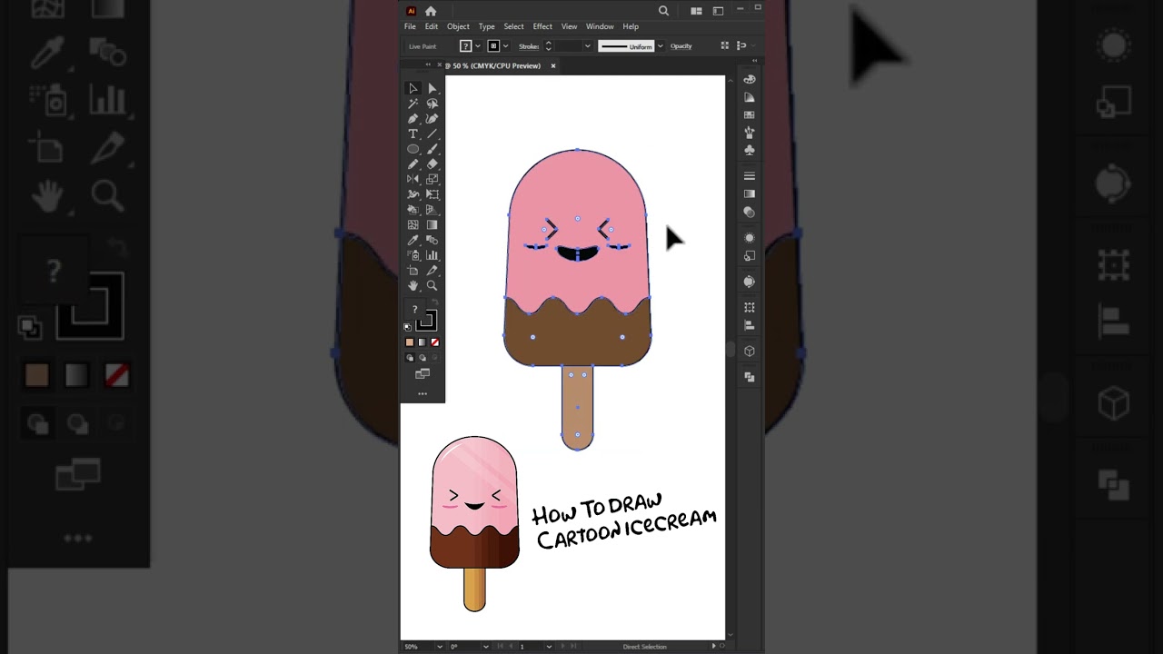Open the Brushes panel icon
1163x654 pixels.
(x=750, y=133)
